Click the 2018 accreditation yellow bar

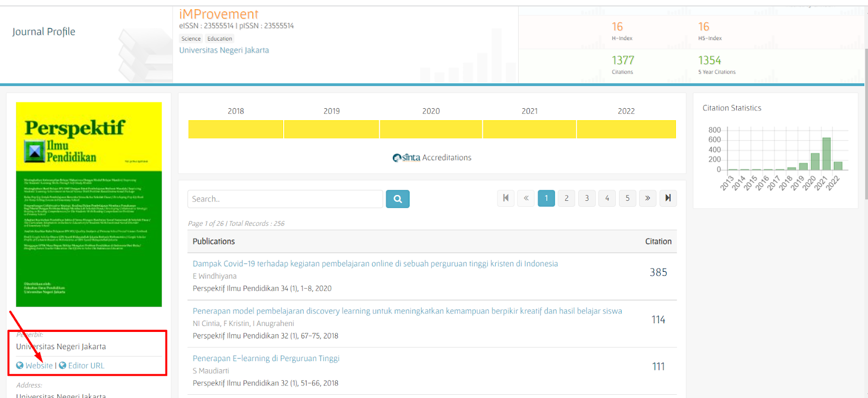(x=235, y=129)
